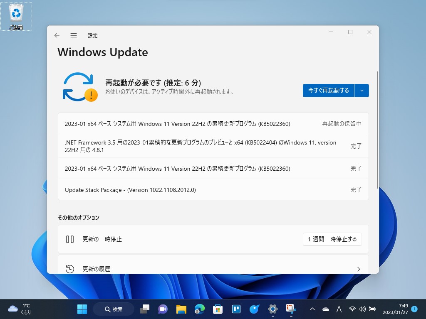The image size is (426, 319).
Task: Click the battery charging indicator
Action: (372, 309)
